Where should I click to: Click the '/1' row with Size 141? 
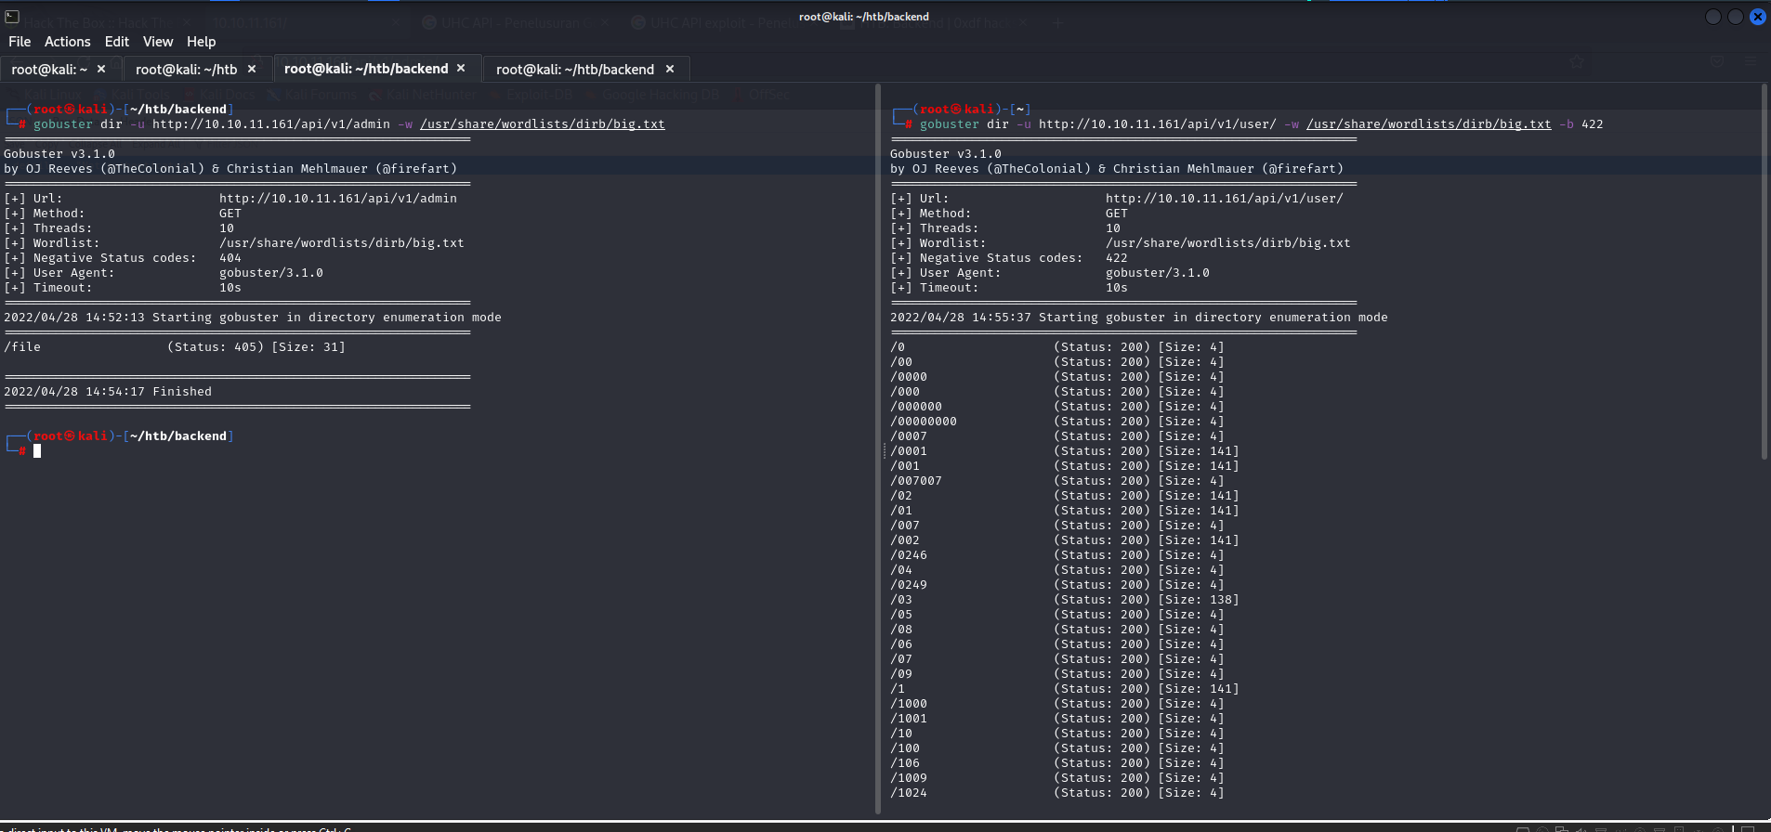(1065, 689)
